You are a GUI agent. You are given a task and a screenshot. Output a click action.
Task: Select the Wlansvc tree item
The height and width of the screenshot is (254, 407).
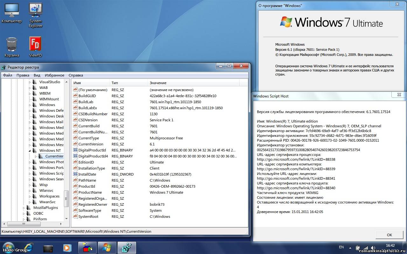click(x=46, y=190)
